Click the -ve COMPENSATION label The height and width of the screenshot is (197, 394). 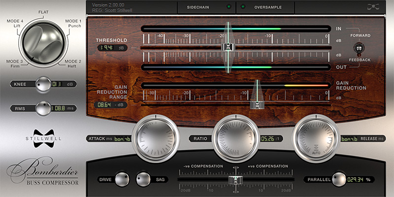click(x=203, y=166)
